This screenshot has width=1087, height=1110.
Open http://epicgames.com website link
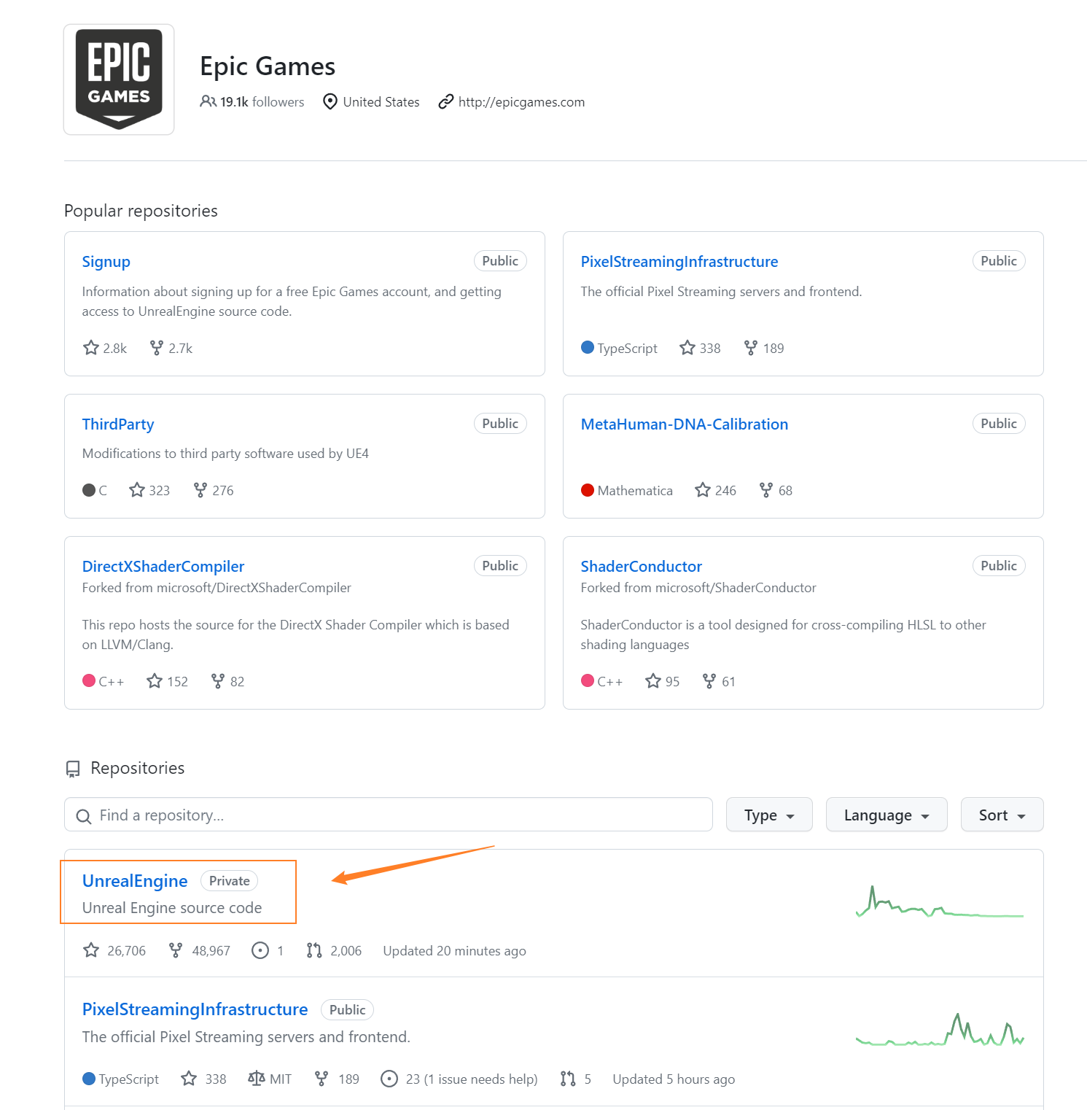tap(521, 102)
